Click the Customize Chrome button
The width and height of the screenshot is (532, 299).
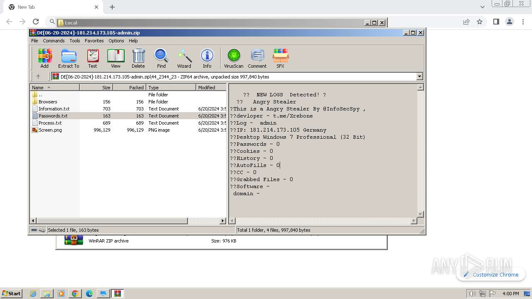[491, 274]
